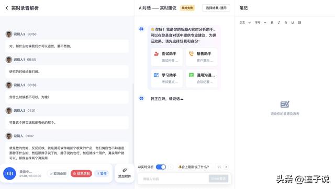Viewport: 335px width, 189px height.
Task: Toggle the AI实时分析 switch
Action: point(161,167)
